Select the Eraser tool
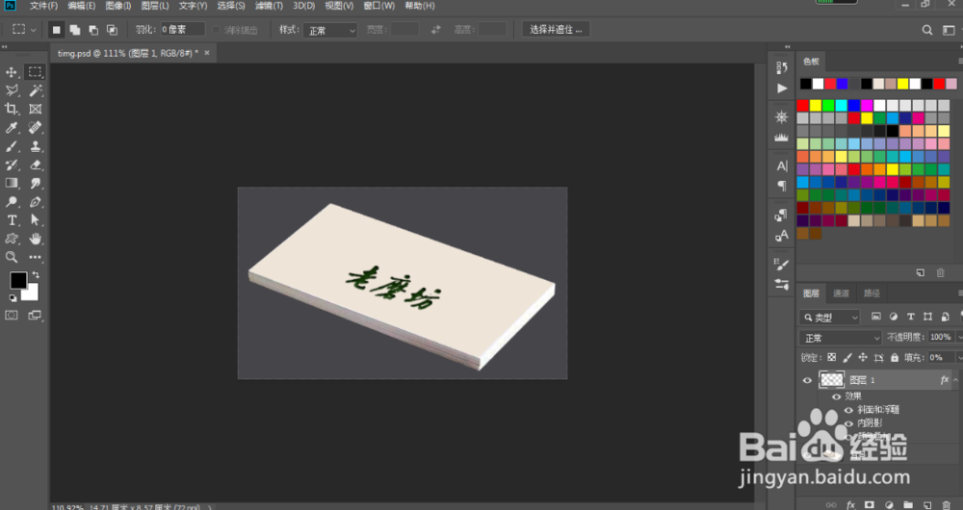The height and width of the screenshot is (510, 963). point(35,166)
